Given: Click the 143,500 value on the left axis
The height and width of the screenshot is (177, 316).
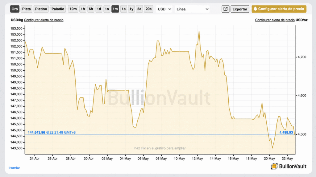Looking at the screenshot, I should [16, 148].
